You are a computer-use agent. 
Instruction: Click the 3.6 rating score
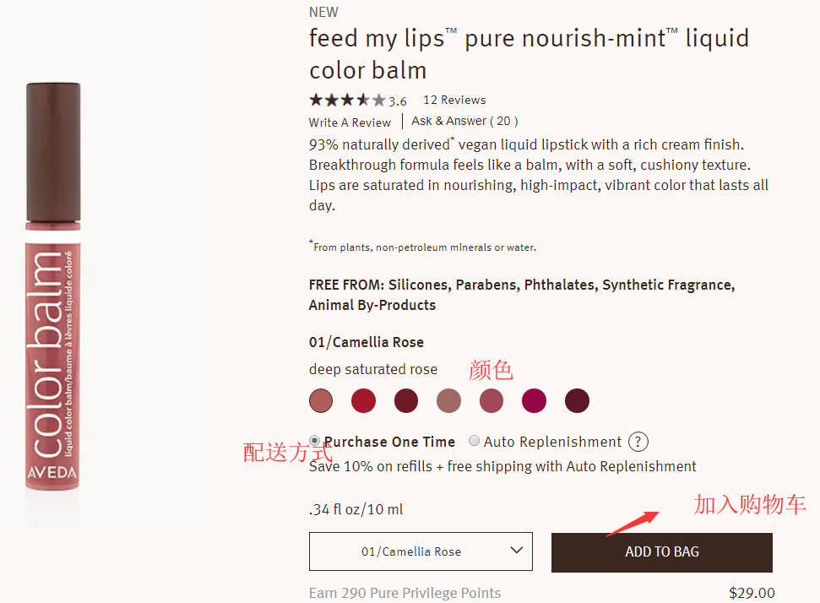(x=398, y=101)
